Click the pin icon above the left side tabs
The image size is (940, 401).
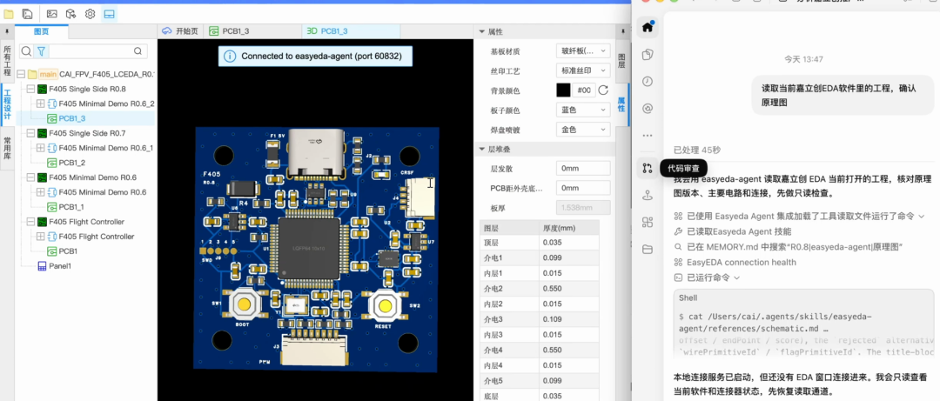pyautogui.click(x=7, y=31)
